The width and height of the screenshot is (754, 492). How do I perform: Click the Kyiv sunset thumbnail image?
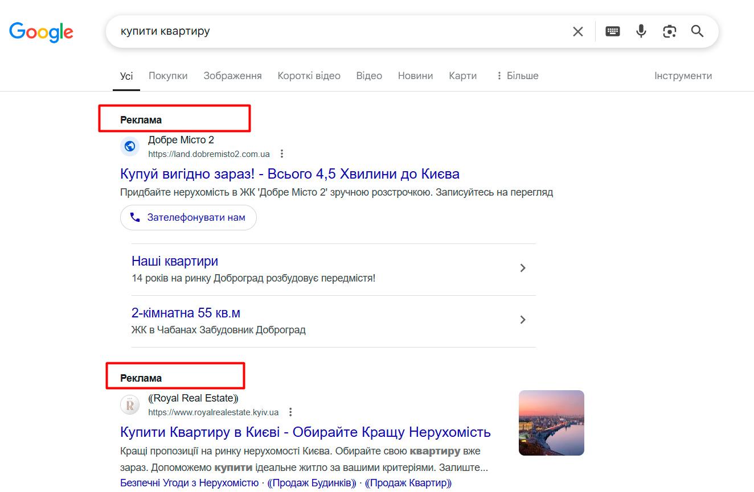point(551,423)
